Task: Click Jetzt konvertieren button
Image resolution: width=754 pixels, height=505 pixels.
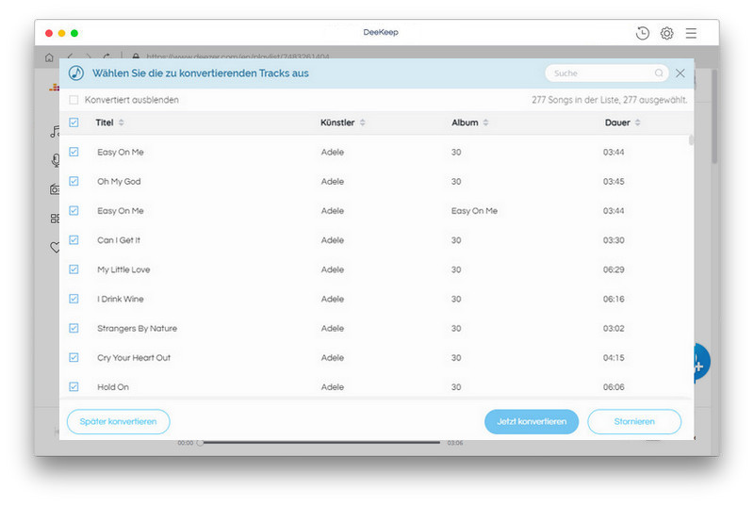Action: 532,421
